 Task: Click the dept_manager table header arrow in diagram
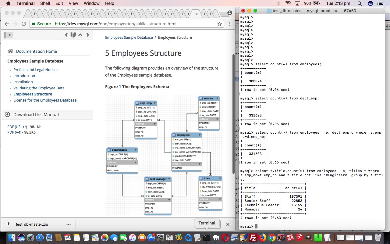click(169, 179)
